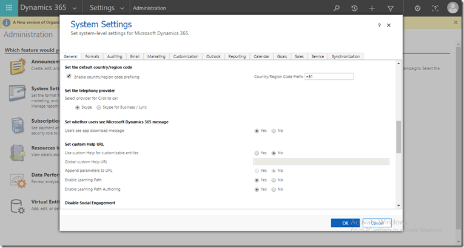This screenshot has height=248, width=464.
Task: Select No for Users see app download message
Action: pyautogui.click(x=274, y=131)
